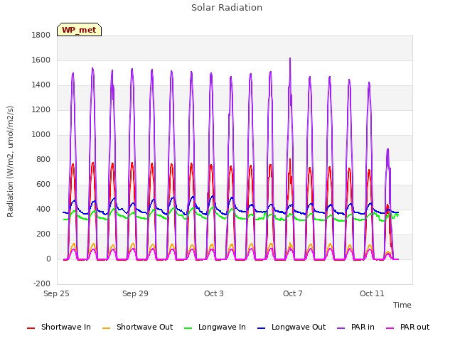The width and height of the screenshot is (455, 341).
Task: Toggle the Shortwave Out legend entry
Action: [137, 327]
